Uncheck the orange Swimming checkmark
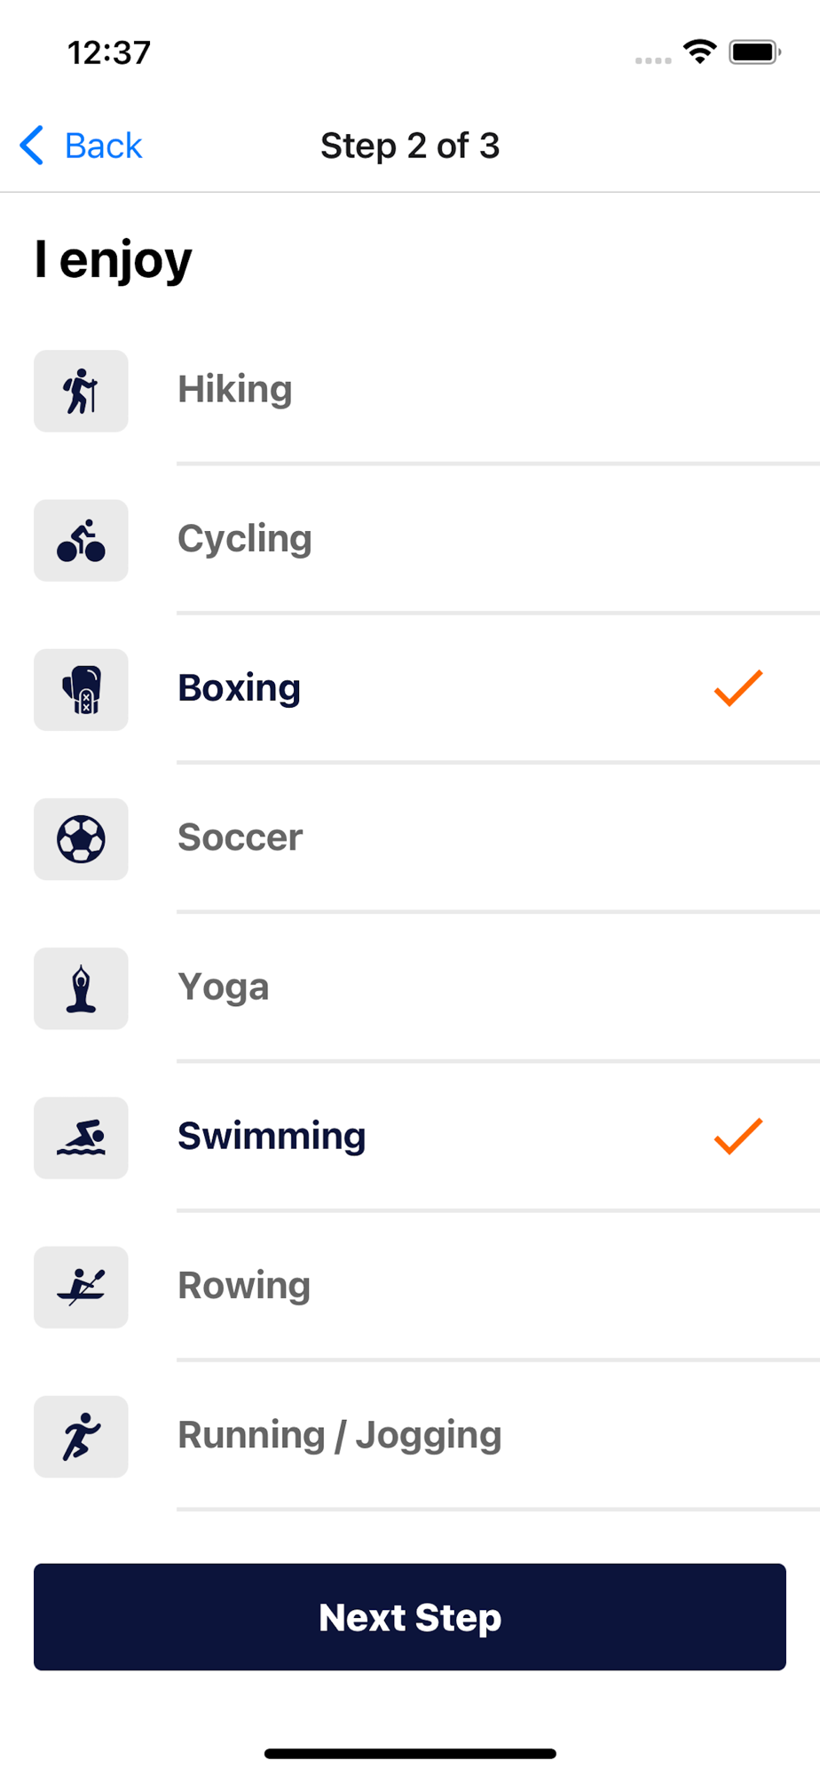The image size is (820, 1776). [738, 1136]
